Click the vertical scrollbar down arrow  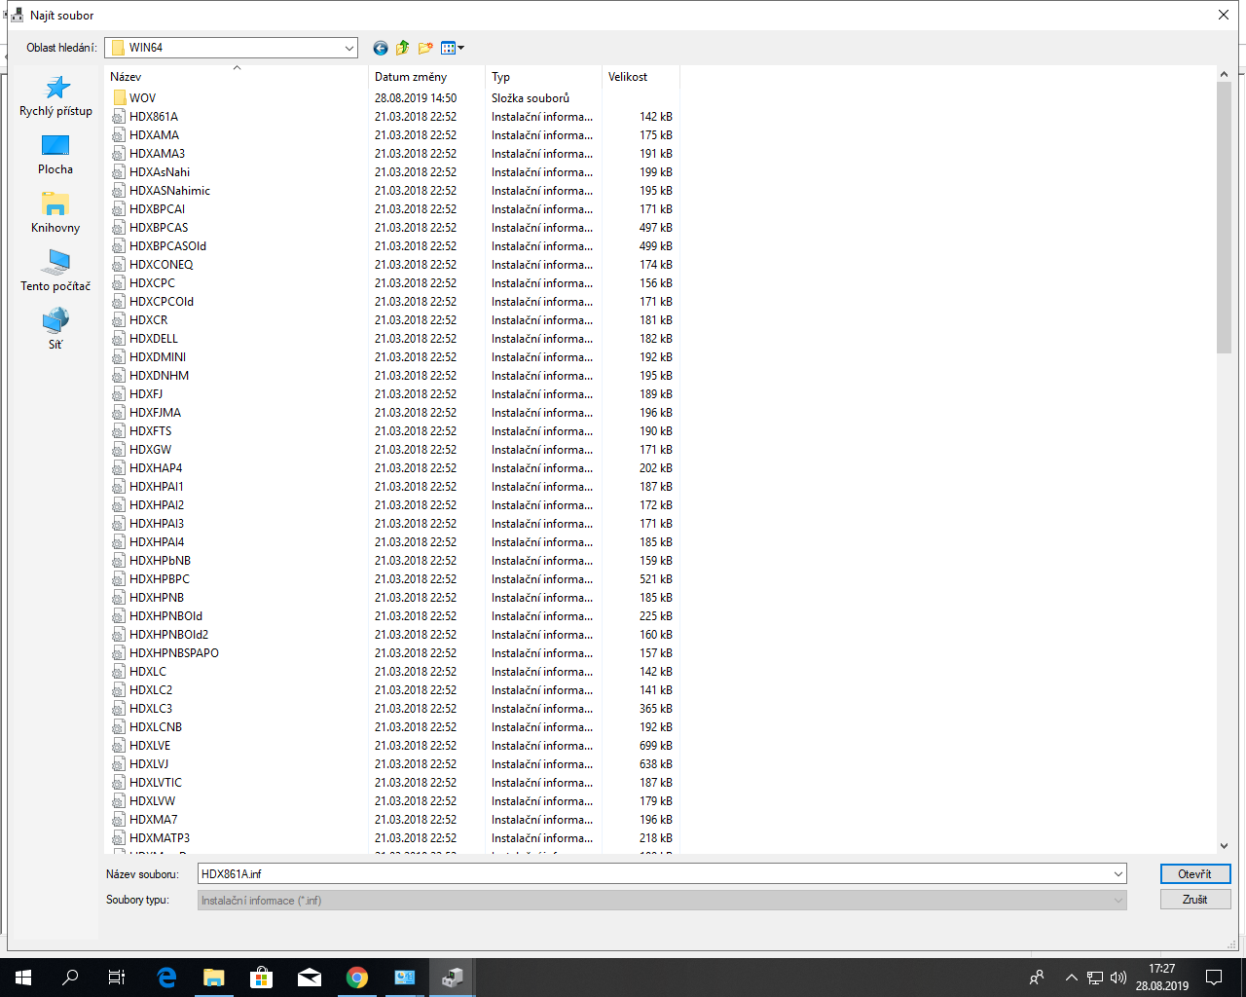point(1224,846)
